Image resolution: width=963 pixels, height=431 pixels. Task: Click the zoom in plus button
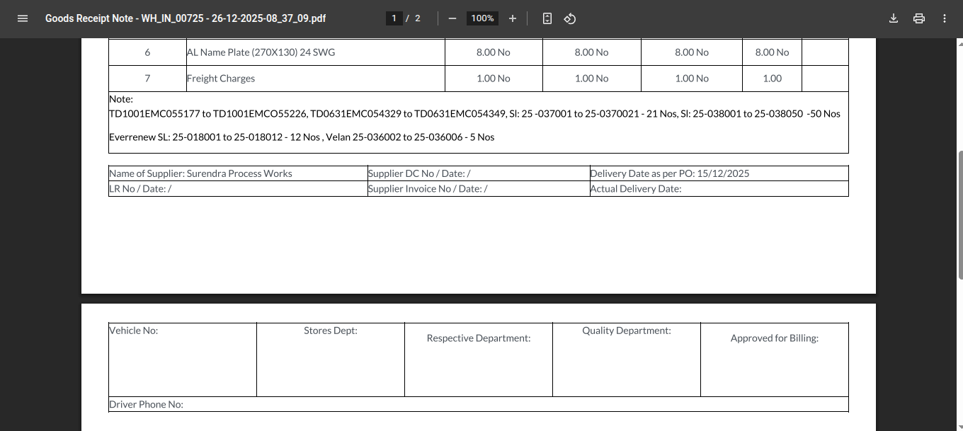(x=513, y=18)
